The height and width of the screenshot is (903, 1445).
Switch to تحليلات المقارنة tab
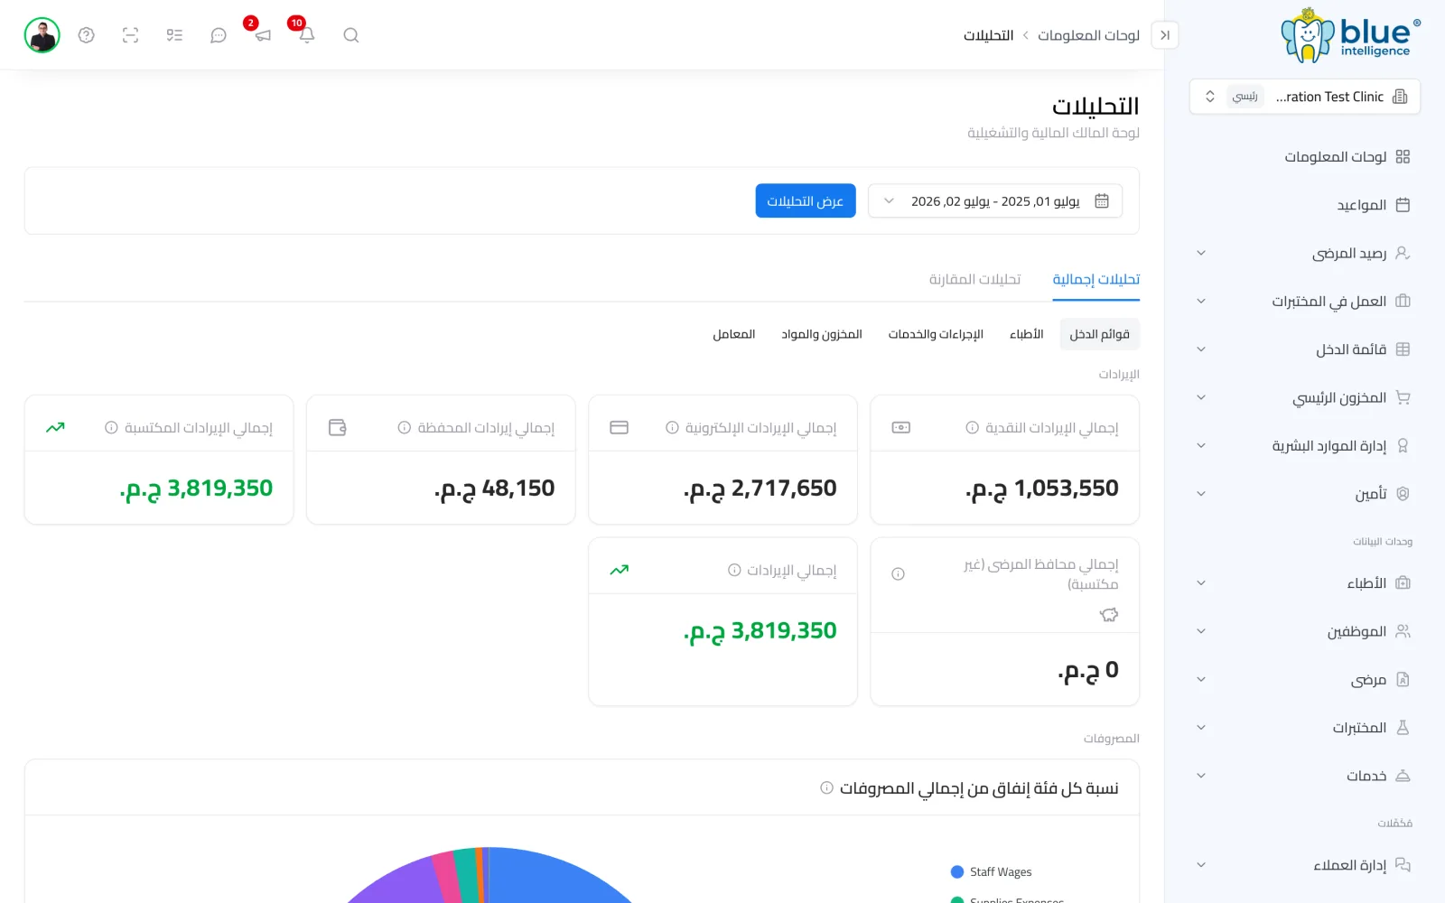coord(975,280)
